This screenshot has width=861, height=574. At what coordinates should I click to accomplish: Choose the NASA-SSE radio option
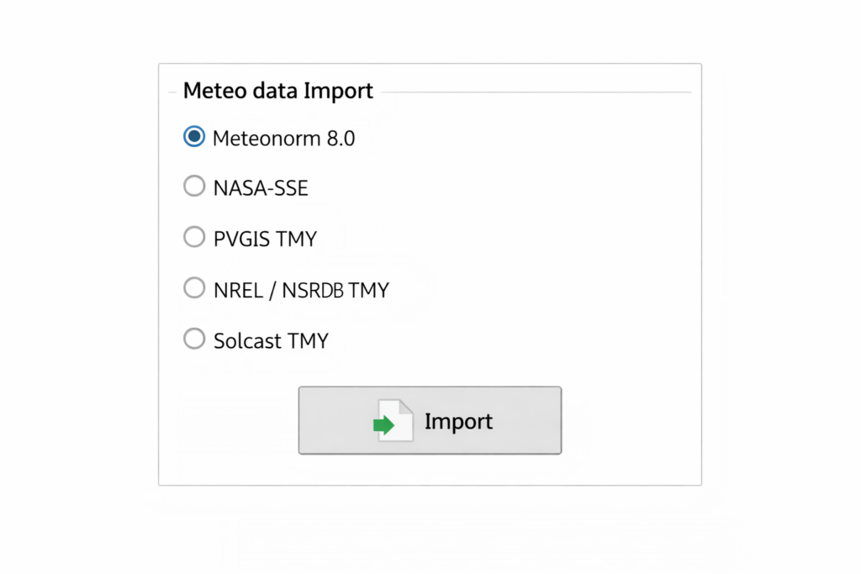click(194, 187)
